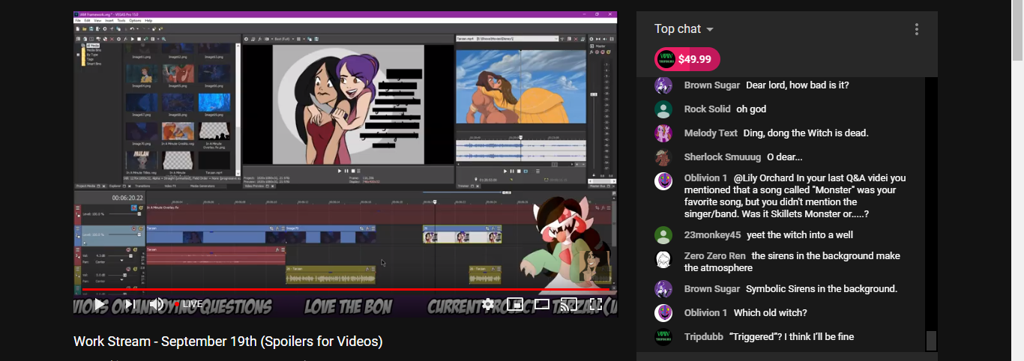The width and height of the screenshot is (1024, 361).
Task: Select the Melody Text author name
Action: (711, 133)
